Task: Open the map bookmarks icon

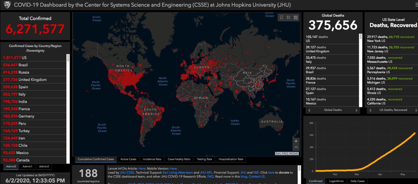Action: tap(281, 18)
